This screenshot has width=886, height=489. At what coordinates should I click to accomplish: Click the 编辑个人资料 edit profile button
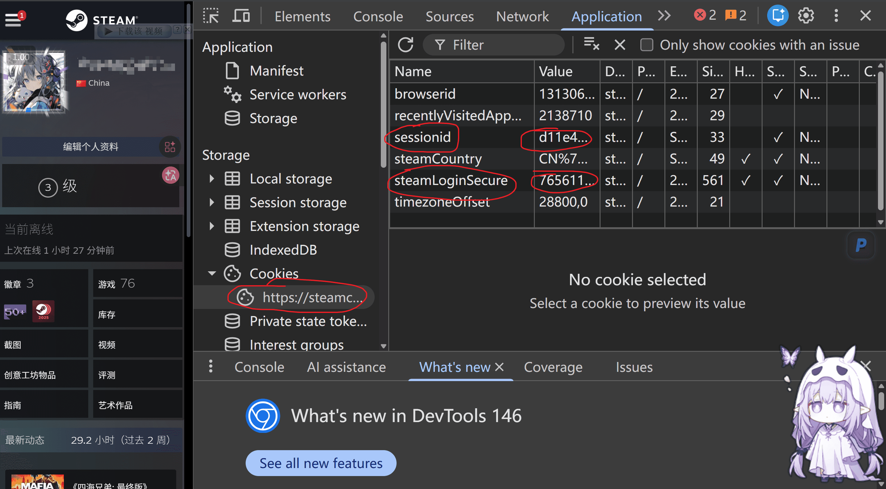point(90,147)
